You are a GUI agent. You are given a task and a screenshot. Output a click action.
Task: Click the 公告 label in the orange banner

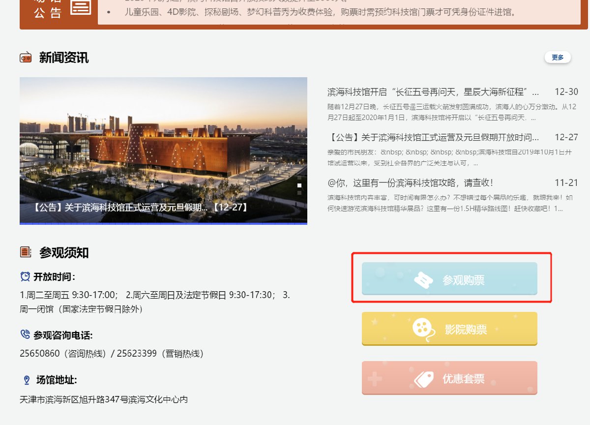point(48,13)
